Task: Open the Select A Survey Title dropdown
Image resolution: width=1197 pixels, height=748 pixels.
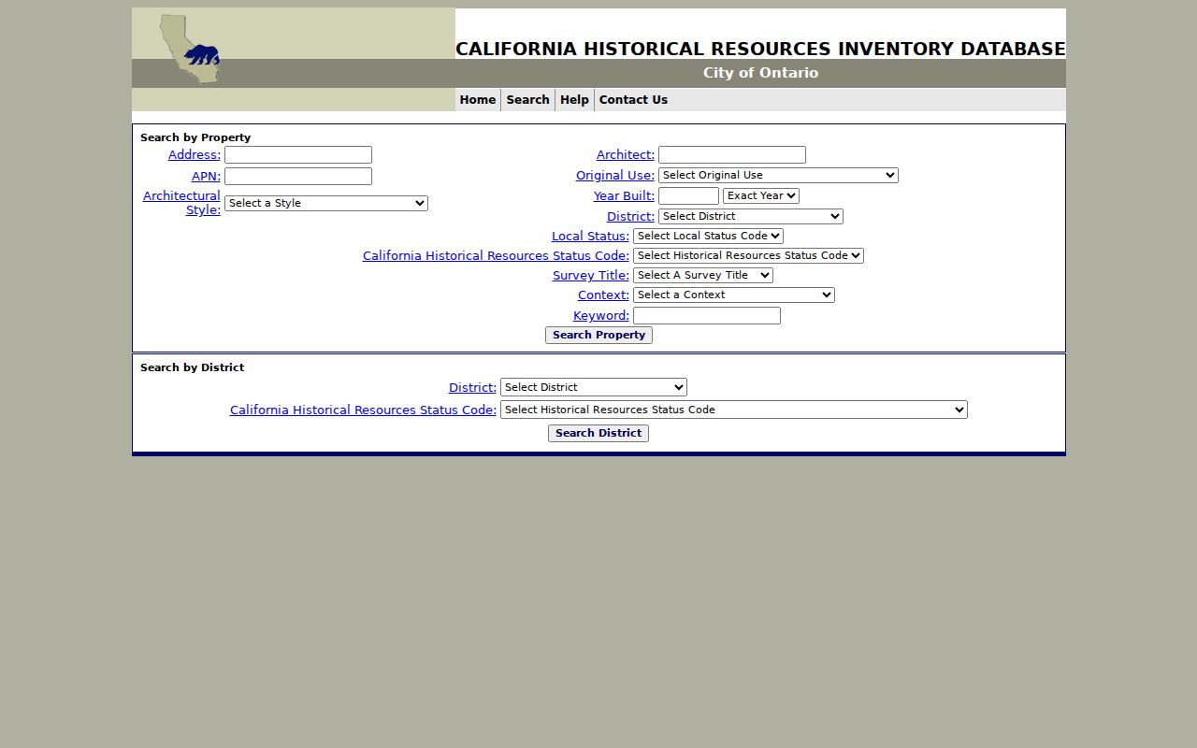Action: [703, 275]
